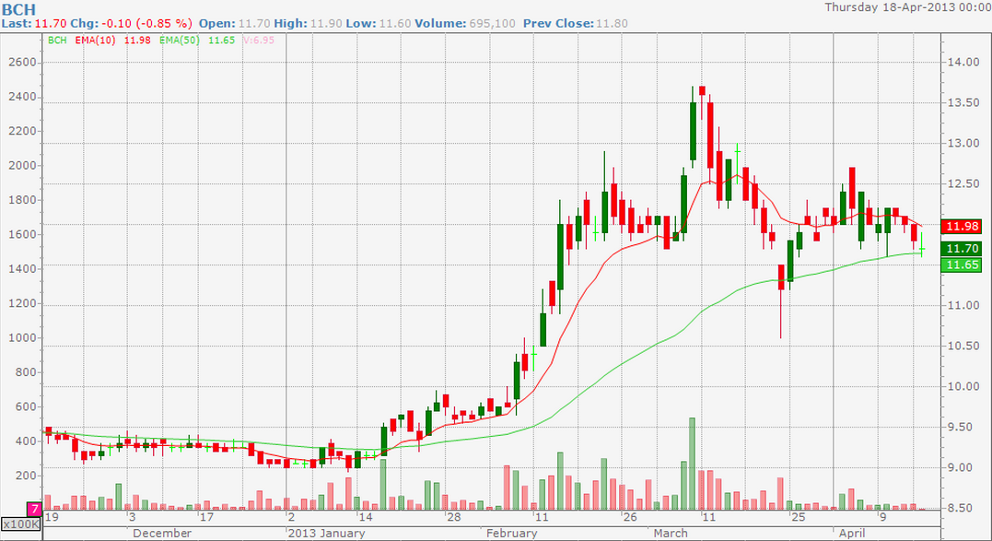992x541 pixels.
Task: Click the Thursday 18-Apr-2013 date label
Action: [907, 7]
